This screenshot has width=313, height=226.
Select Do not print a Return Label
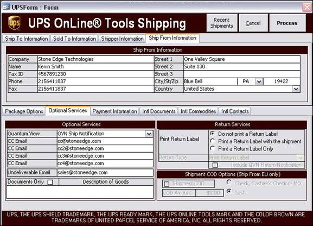pos(213,134)
